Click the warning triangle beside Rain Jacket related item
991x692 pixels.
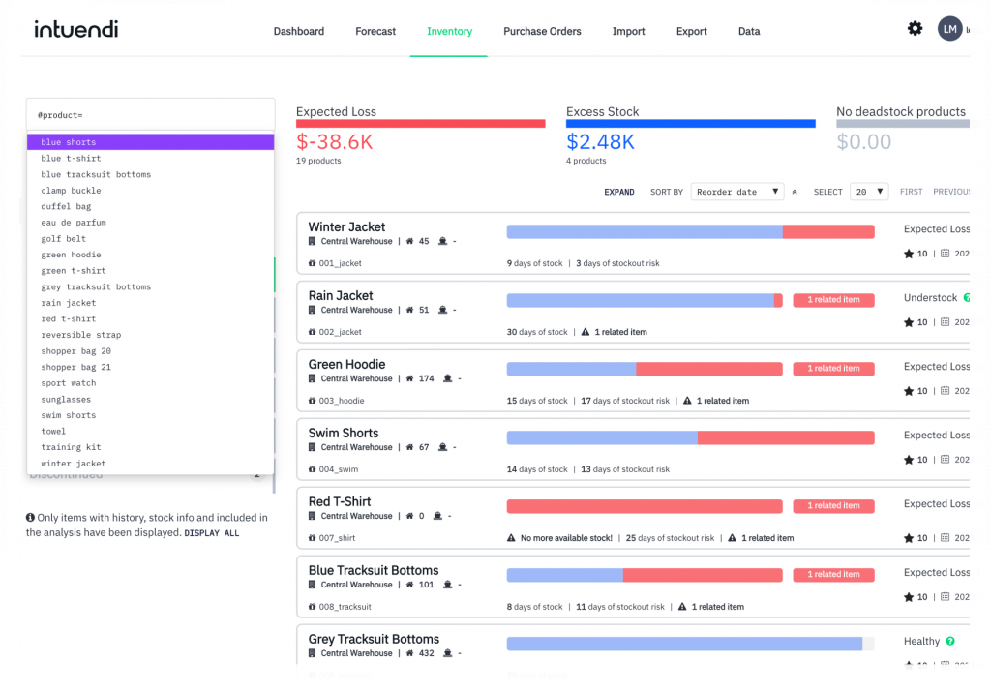pos(586,332)
